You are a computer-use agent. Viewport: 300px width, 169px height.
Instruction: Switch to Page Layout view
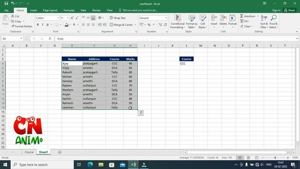point(248,158)
